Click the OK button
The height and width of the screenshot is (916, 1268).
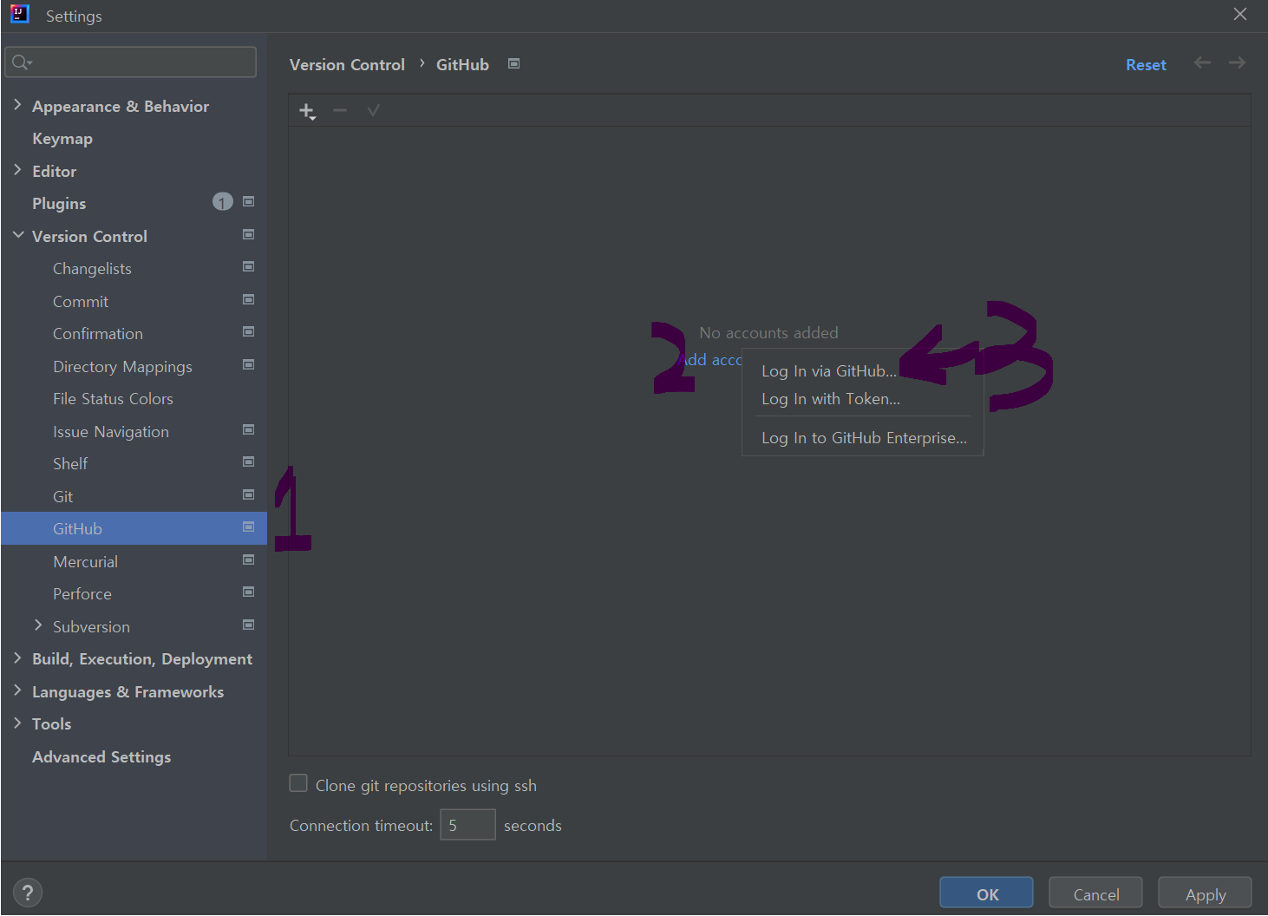tap(986, 893)
